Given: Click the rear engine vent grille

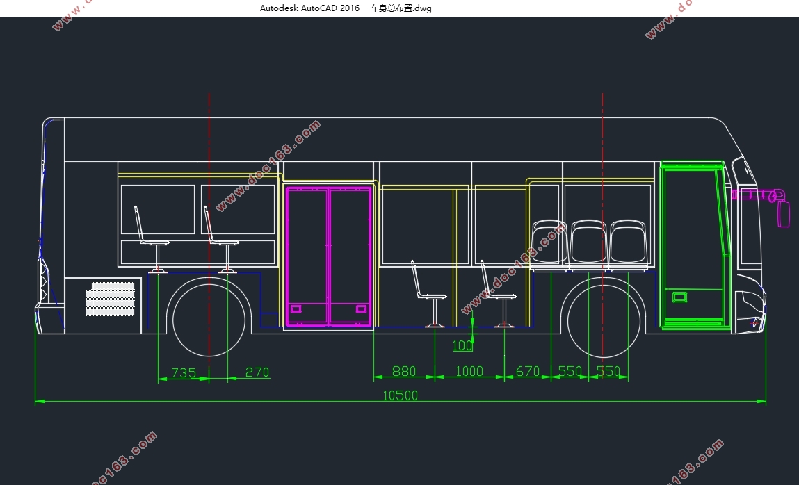Looking at the screenshot, I should pyautogui.click(x=111, y=299).
